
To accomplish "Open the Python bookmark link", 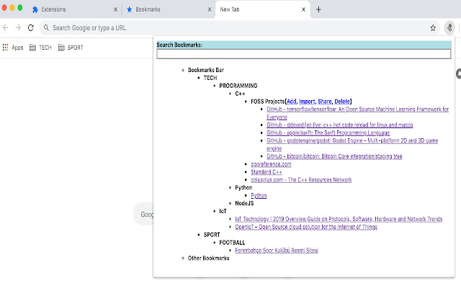I will (x=259, y=195).
